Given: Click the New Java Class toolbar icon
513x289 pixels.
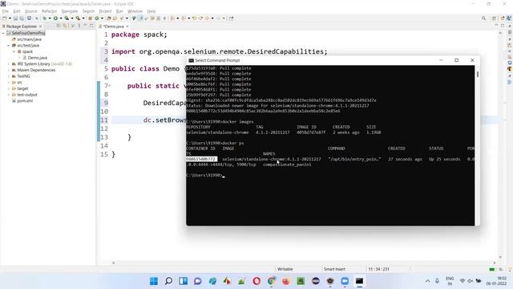Looking at the screenshot, I should [x=97, y=18].
